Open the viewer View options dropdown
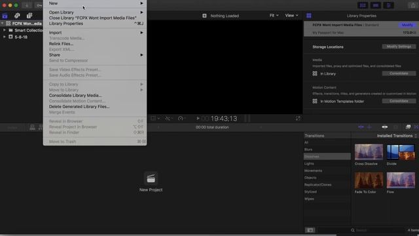 291,16
